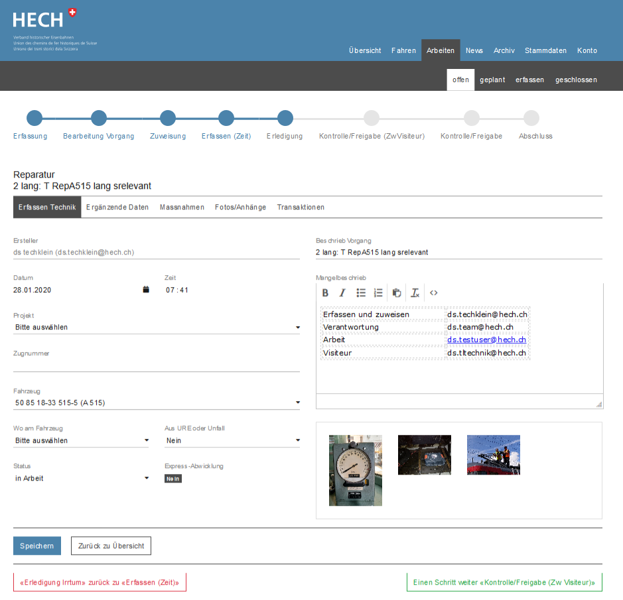Open source code view in editor

click(434, 292)
